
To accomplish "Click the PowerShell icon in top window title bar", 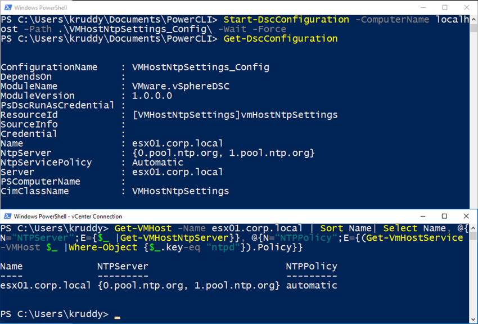I will [8, 7].
